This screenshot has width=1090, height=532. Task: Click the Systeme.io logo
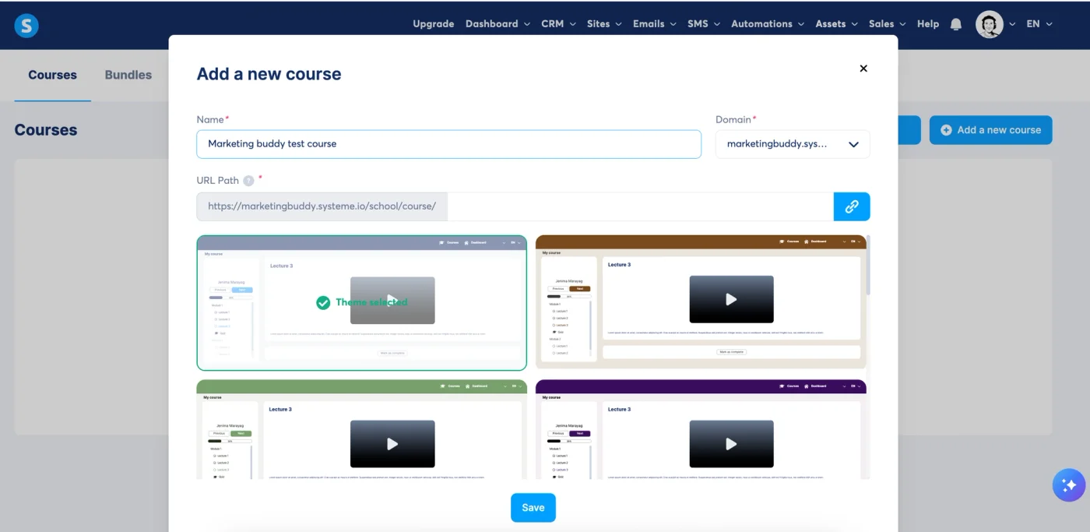pyautogui.click(x=26, y=24)
